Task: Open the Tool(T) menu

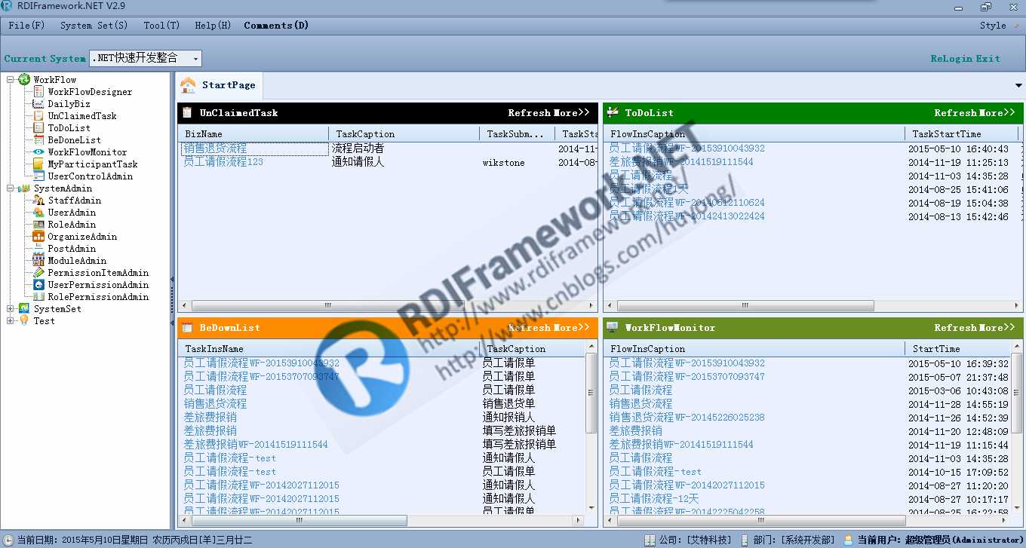Action: pyautogui.click(x=161, y=26)
